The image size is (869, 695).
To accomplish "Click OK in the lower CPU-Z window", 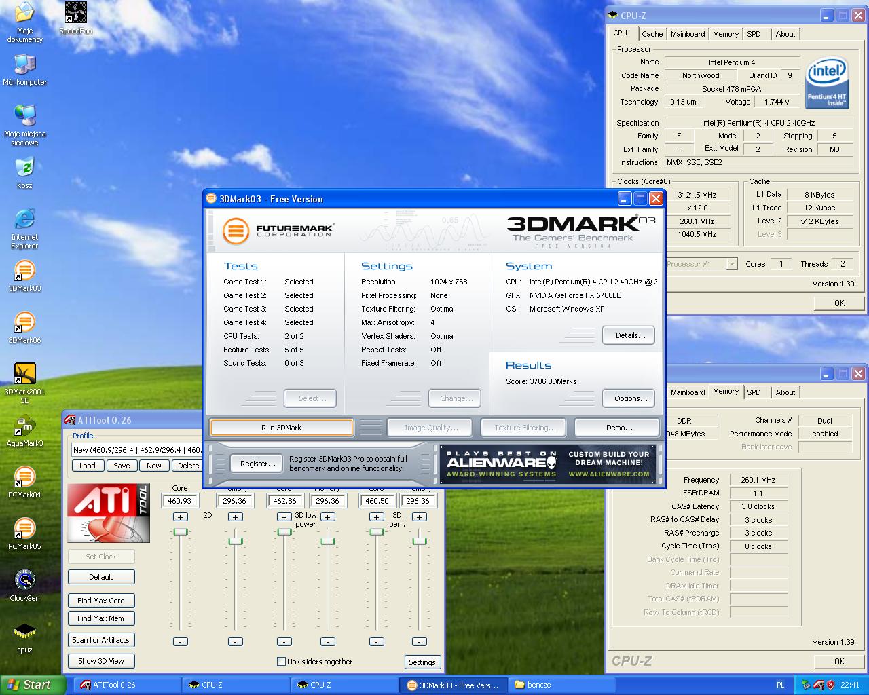I will click(x=839, y=661).
